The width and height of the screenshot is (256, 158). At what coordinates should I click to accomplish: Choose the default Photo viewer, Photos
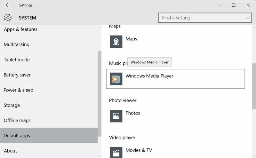click(x=133, y=113)
